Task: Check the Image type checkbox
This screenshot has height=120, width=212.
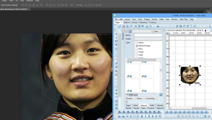Action: [137, 52]
